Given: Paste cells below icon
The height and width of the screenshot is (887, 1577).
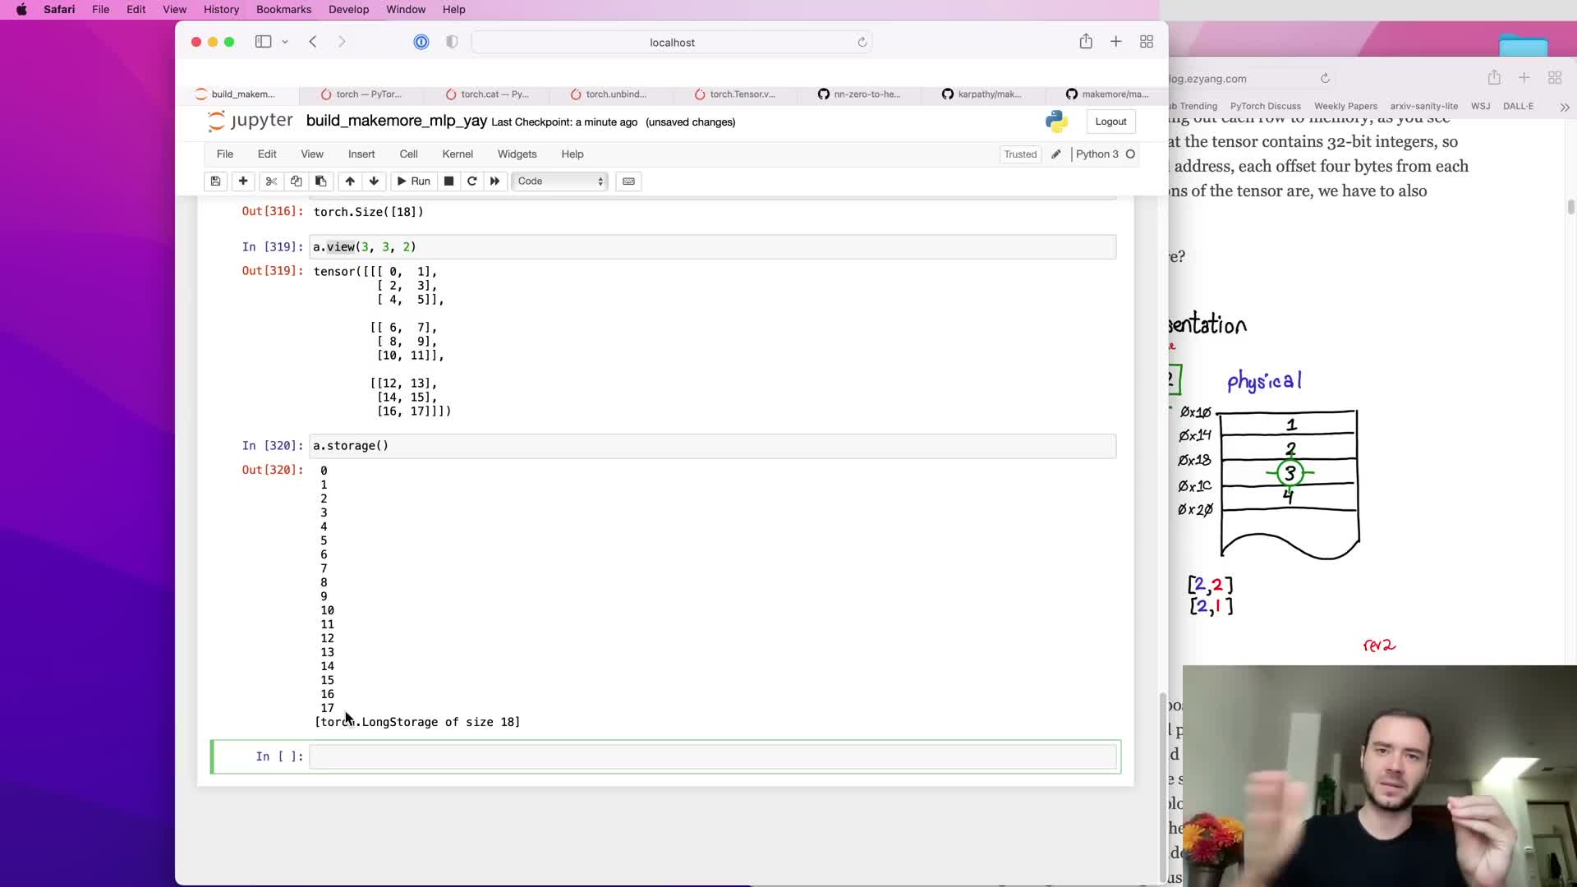Looking at the screenshot, I should tap(321, 181).
